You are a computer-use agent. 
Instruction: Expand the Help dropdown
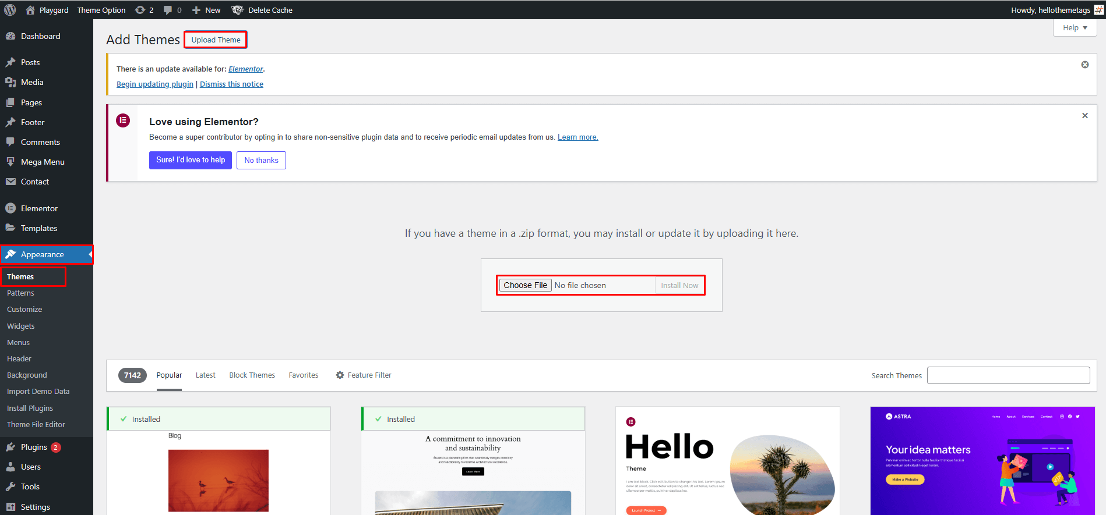tap(1075, 28)
